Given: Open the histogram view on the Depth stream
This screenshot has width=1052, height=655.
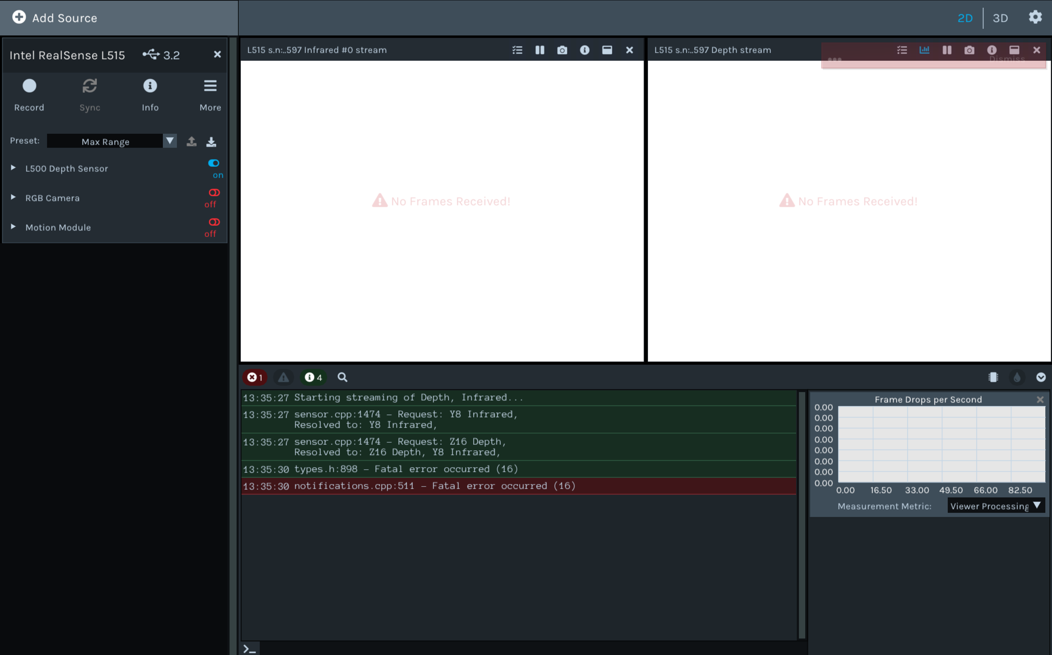Looking at the screenshot, I should pyautogui.click(x=925, y=50).
